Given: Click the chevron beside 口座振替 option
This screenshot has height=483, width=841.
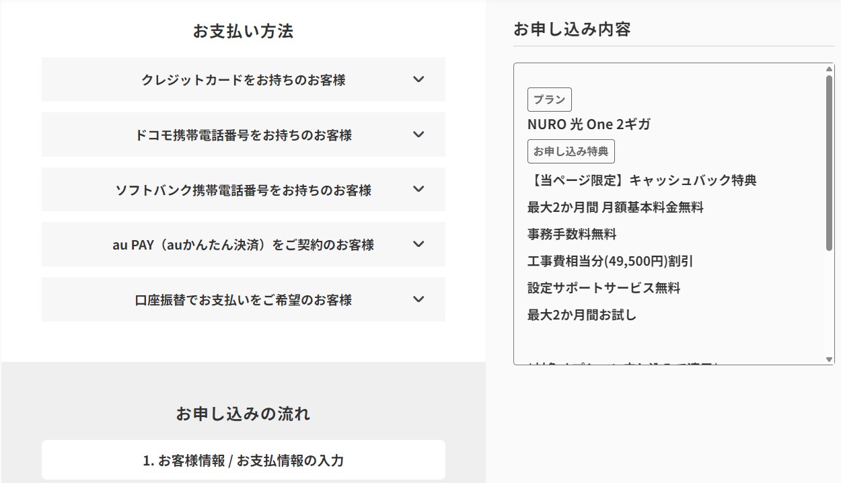Looking at the screenshot, I should point(418,299).
